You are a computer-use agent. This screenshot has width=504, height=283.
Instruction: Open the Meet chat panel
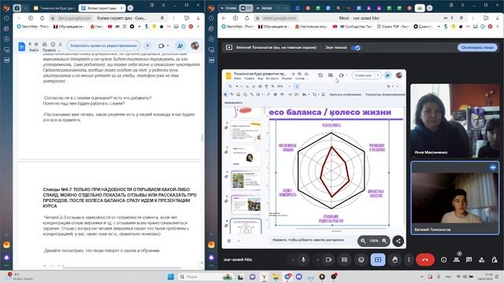[469, 259]
